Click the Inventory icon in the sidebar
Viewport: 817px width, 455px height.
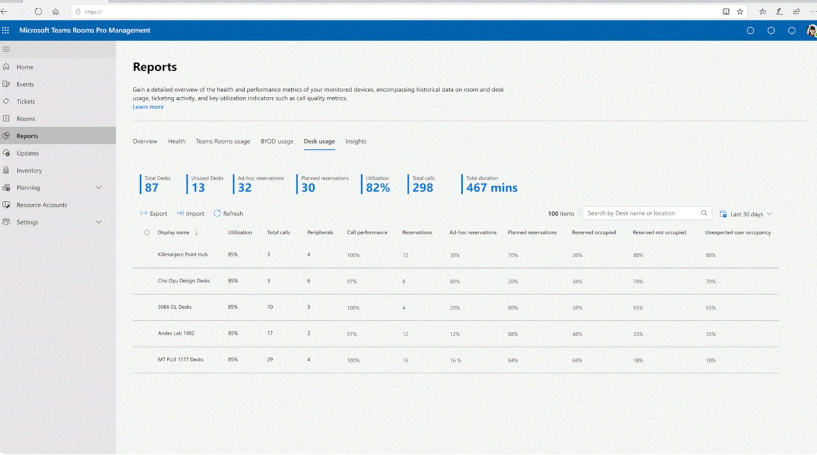6,170
